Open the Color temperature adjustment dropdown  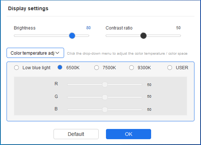pos(35,53)
